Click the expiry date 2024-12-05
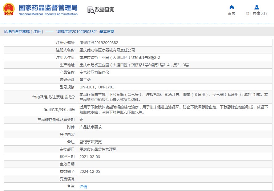 (x=90, y=171)
